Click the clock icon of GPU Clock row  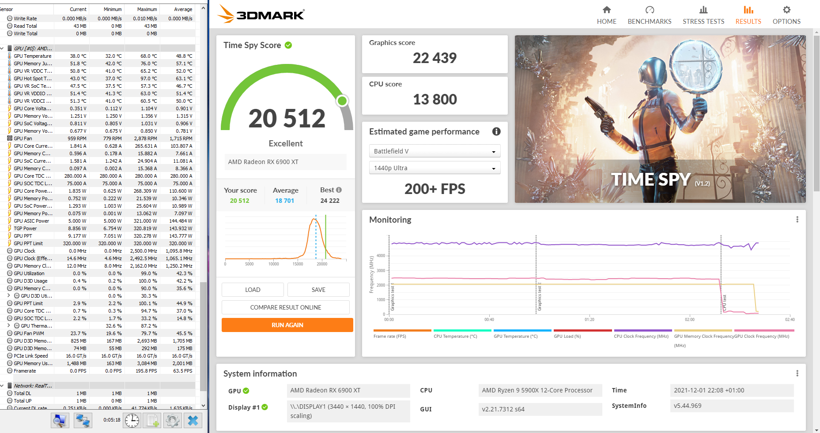10,251
